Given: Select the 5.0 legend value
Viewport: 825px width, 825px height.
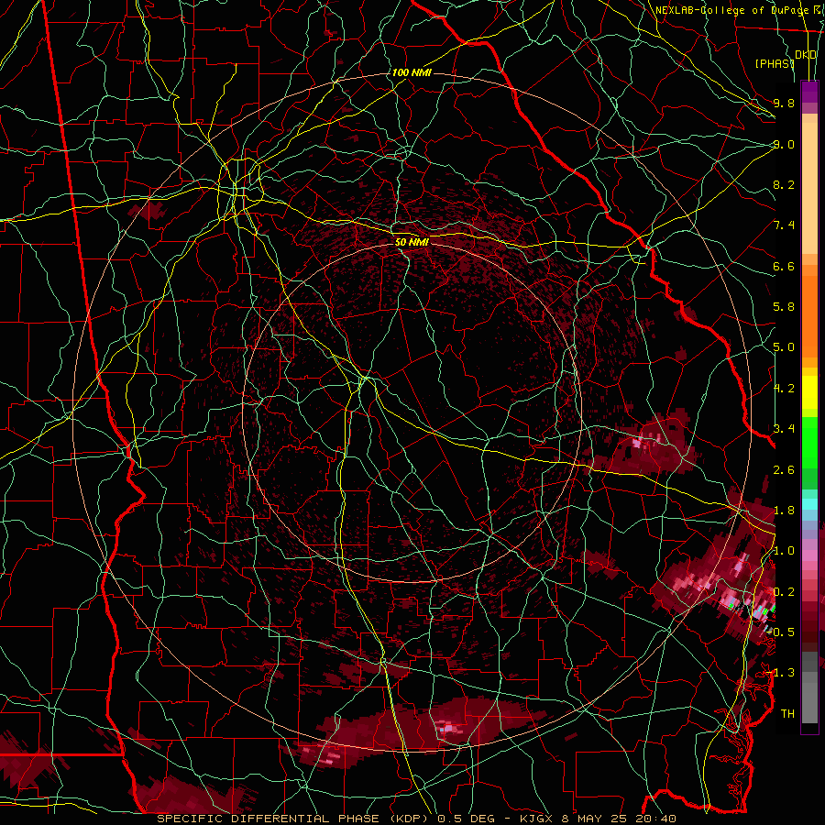Looking at the screenshot, I should (784, 347).
